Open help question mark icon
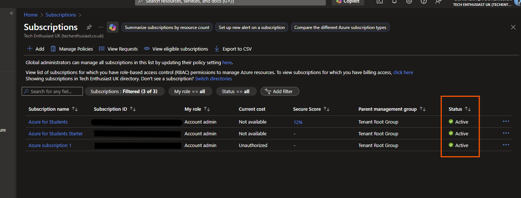This screenshot has height=198, width=521. pos(424,1)
